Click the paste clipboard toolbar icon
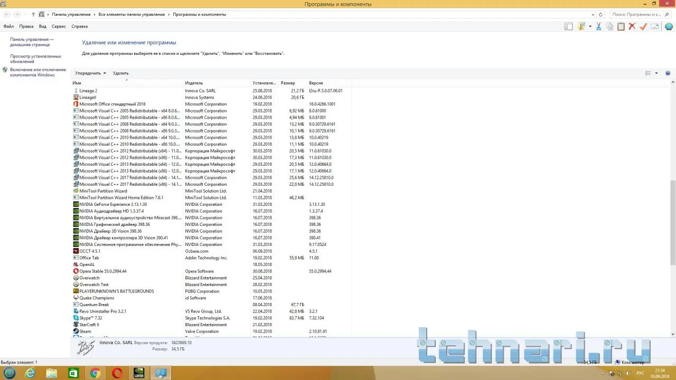 point(621,26)
